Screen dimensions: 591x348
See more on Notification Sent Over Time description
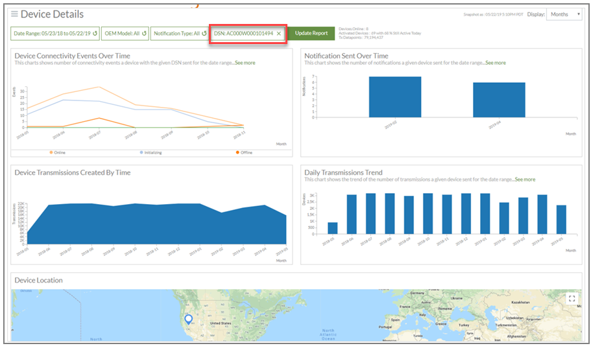[x=496, y=63]
